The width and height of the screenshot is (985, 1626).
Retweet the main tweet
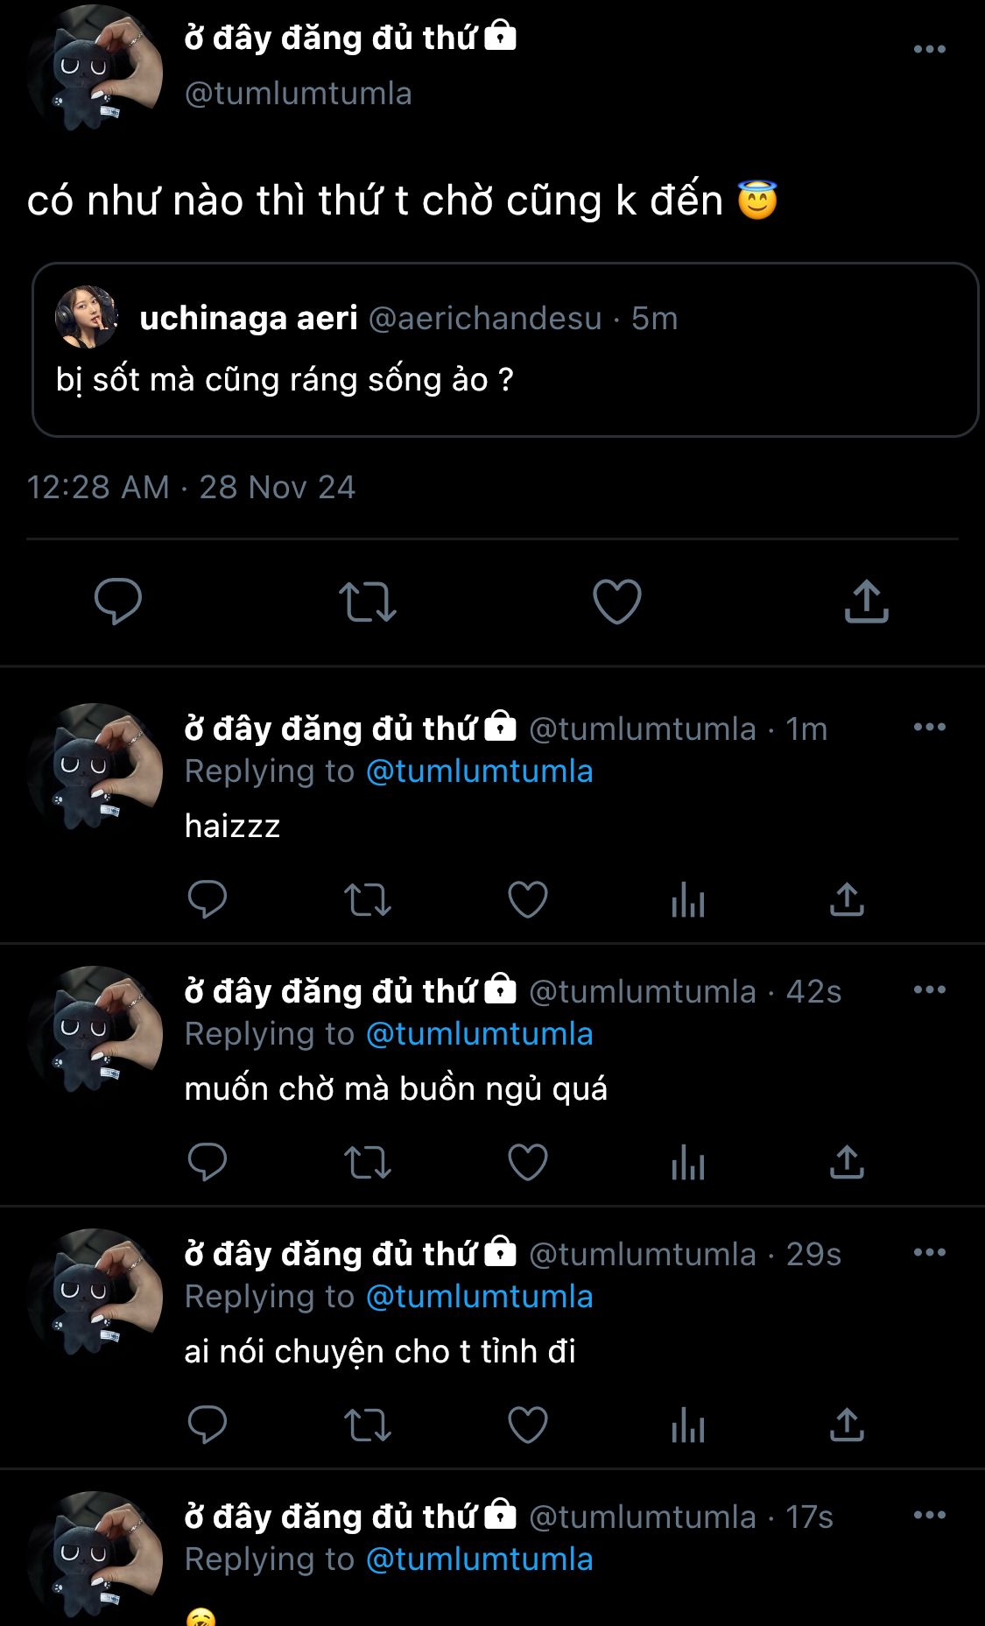click(368, 602)
